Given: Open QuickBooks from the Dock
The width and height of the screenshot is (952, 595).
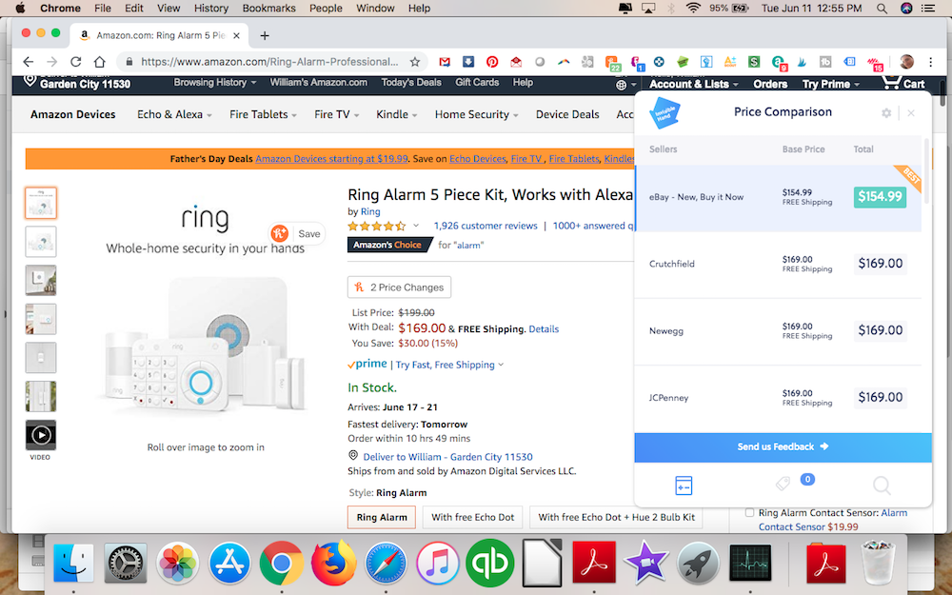Looking at the screenshot, I should (x=489, y=563).
